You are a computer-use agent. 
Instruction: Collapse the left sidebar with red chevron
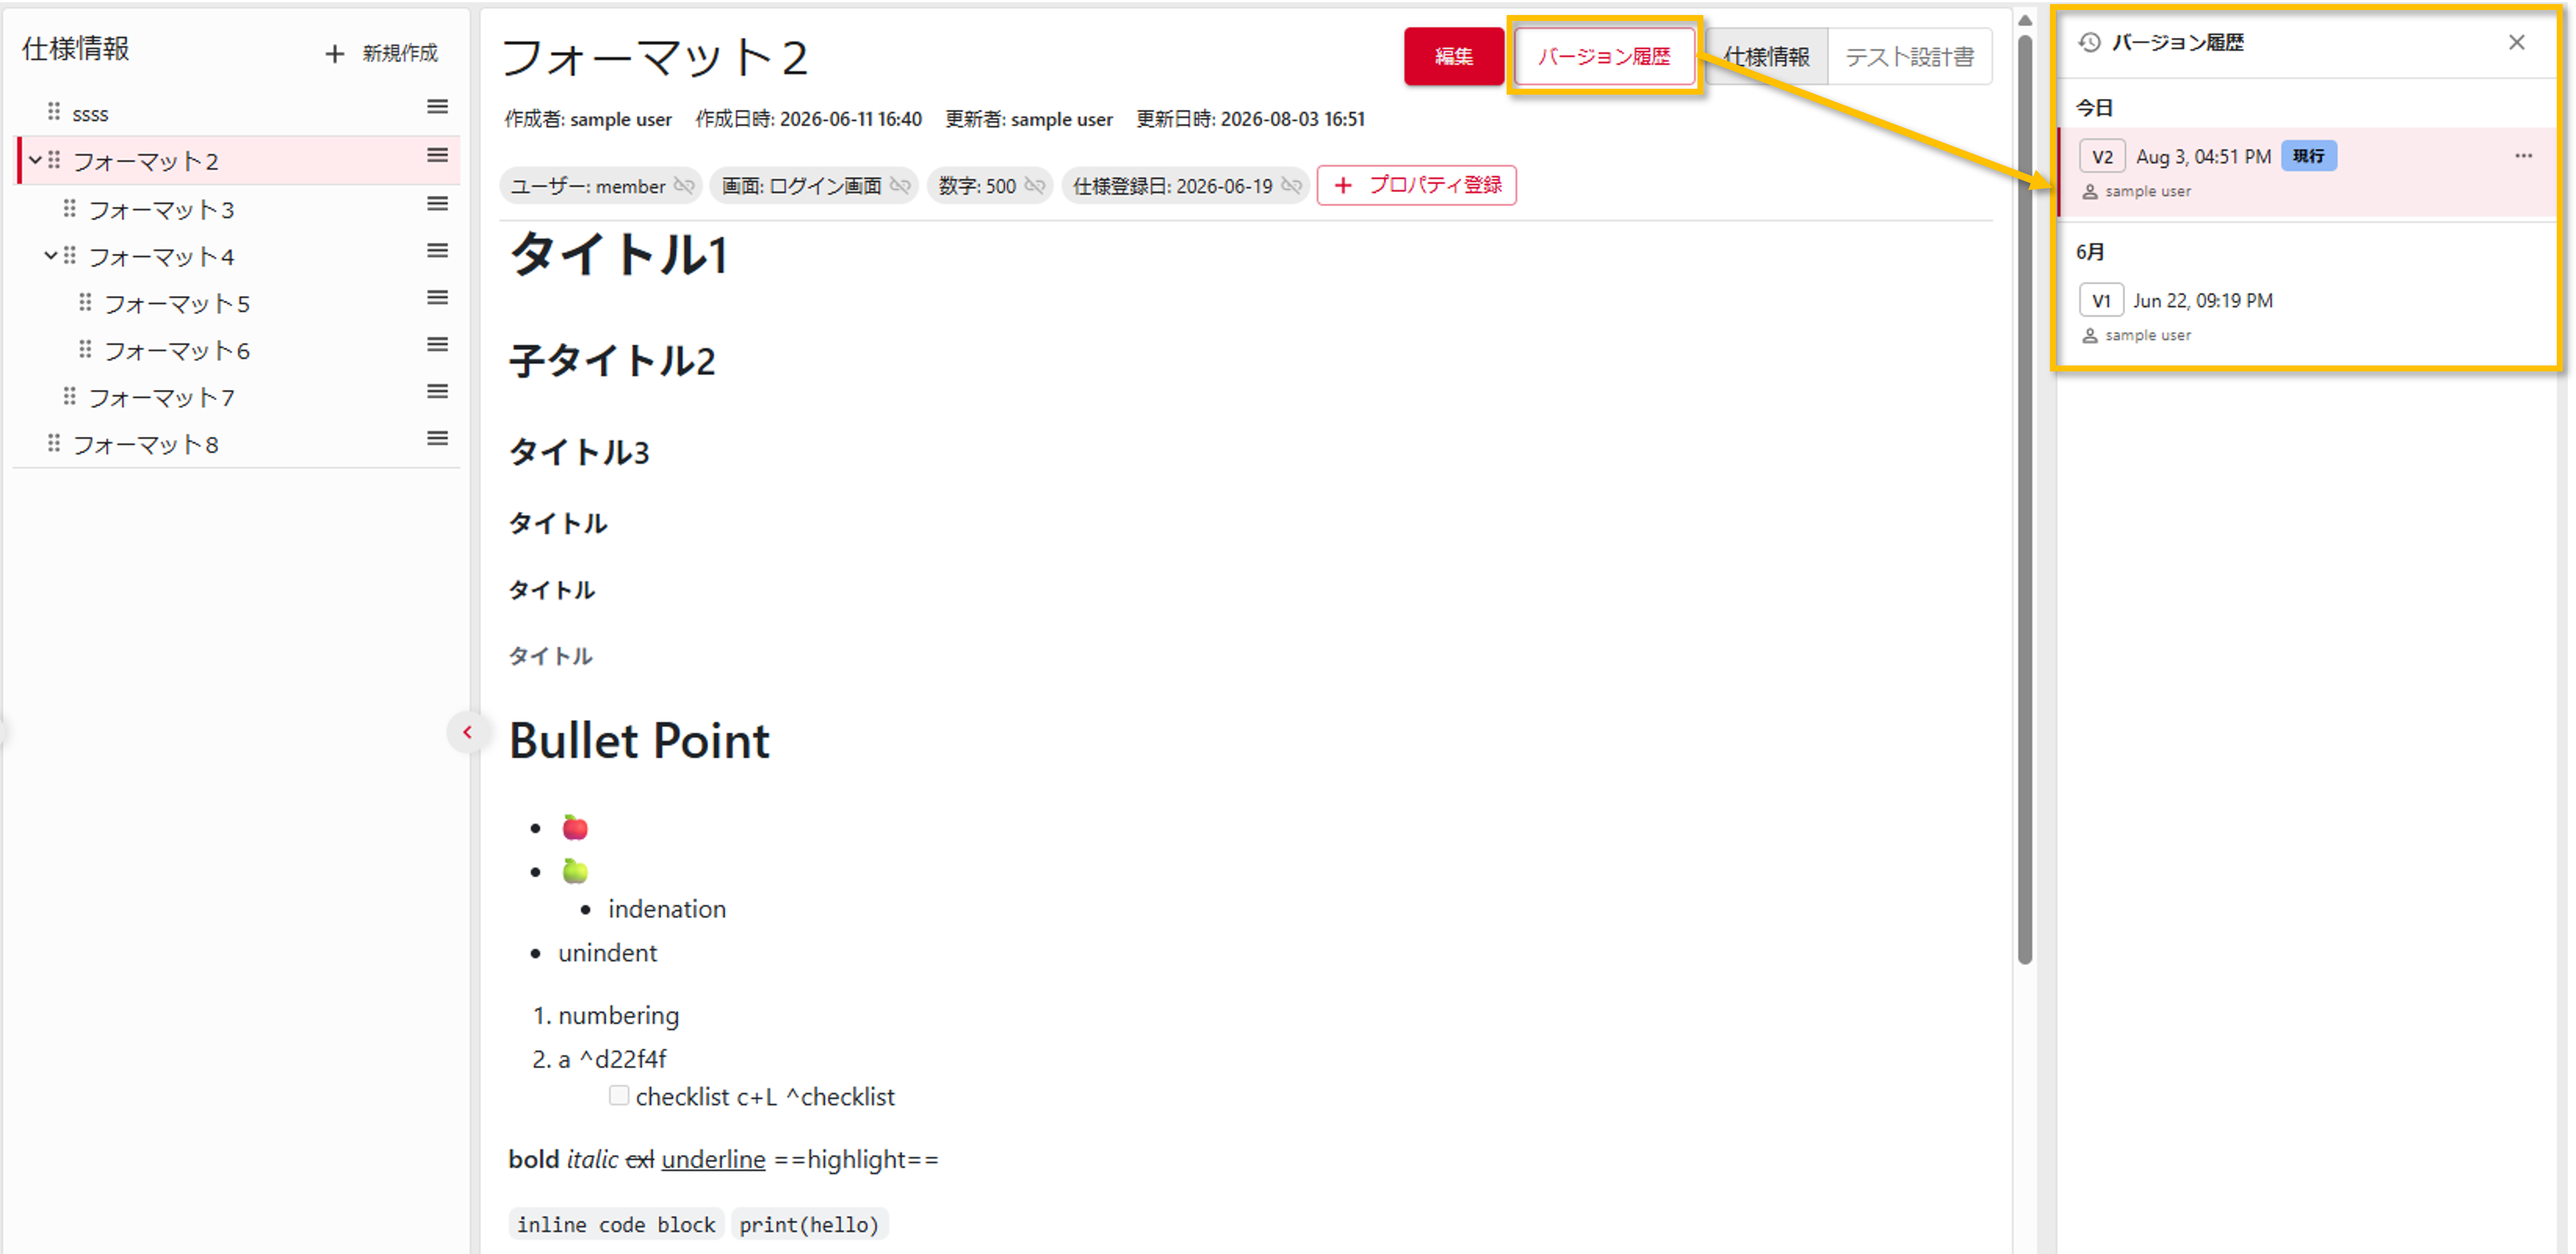tap(467, 732)
